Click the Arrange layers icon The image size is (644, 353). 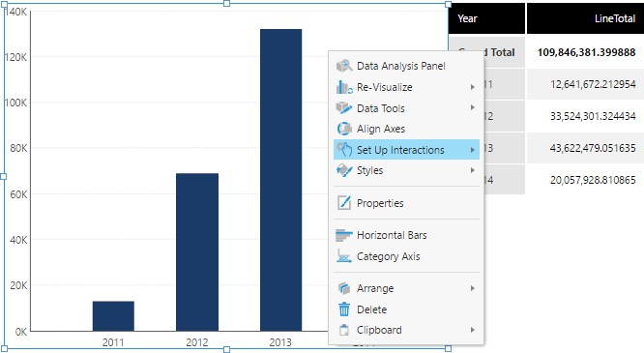click(344, 288)
